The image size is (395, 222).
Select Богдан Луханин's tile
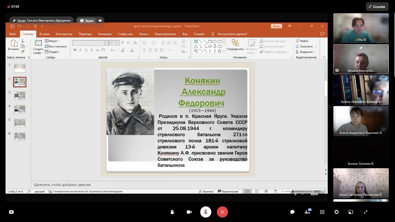click(361, 152)
